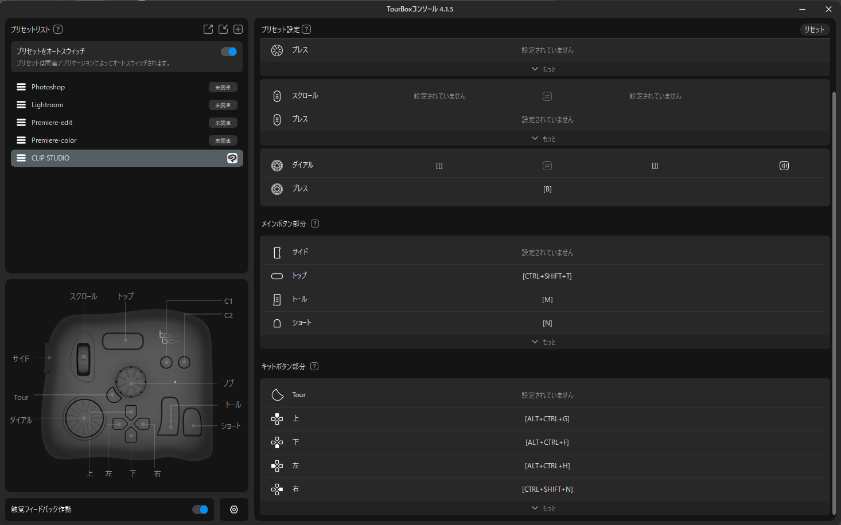Select the CLIP STUDIO preset
Screen dimensions: 841x525
click(127, 158)
